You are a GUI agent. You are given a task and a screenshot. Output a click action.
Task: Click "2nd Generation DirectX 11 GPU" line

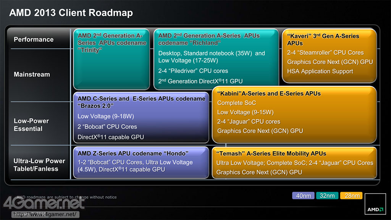200,81
